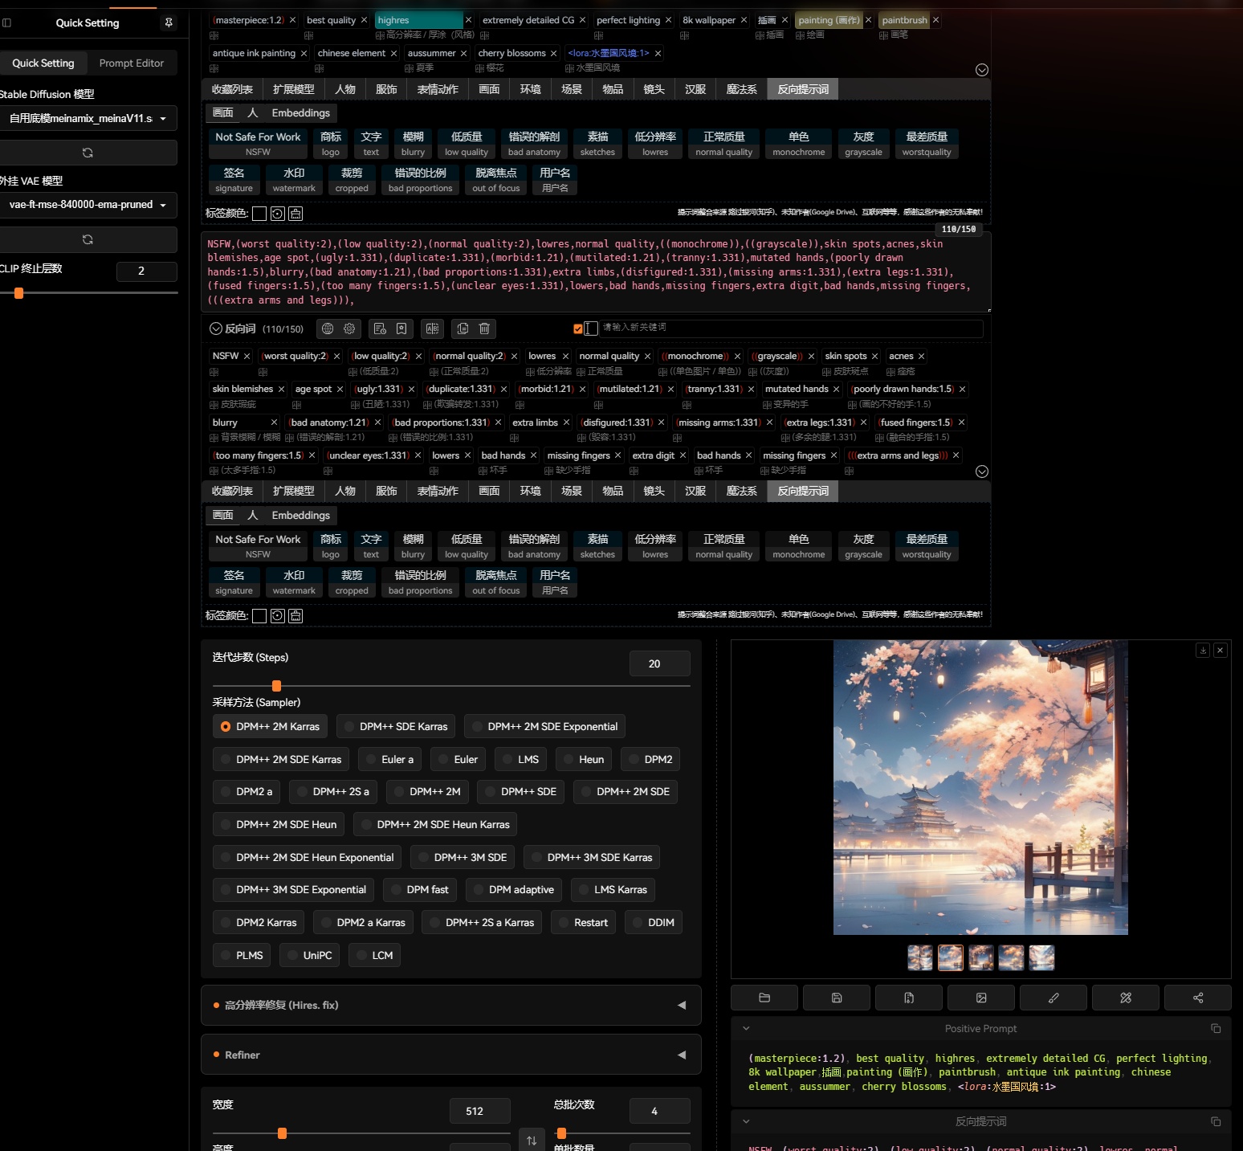Copy the 反向提示词 text in result panel

pyautogui.click(x=1216, y=1121)
